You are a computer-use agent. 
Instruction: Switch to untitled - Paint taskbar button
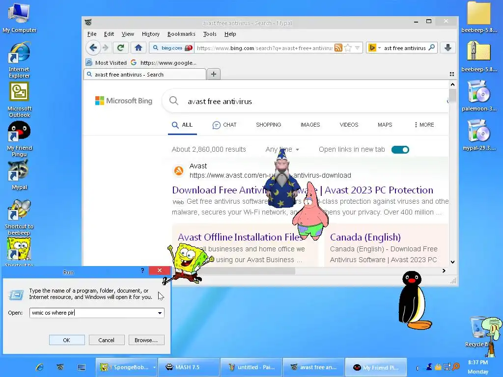pyautogui.click(x=251, y=367)
